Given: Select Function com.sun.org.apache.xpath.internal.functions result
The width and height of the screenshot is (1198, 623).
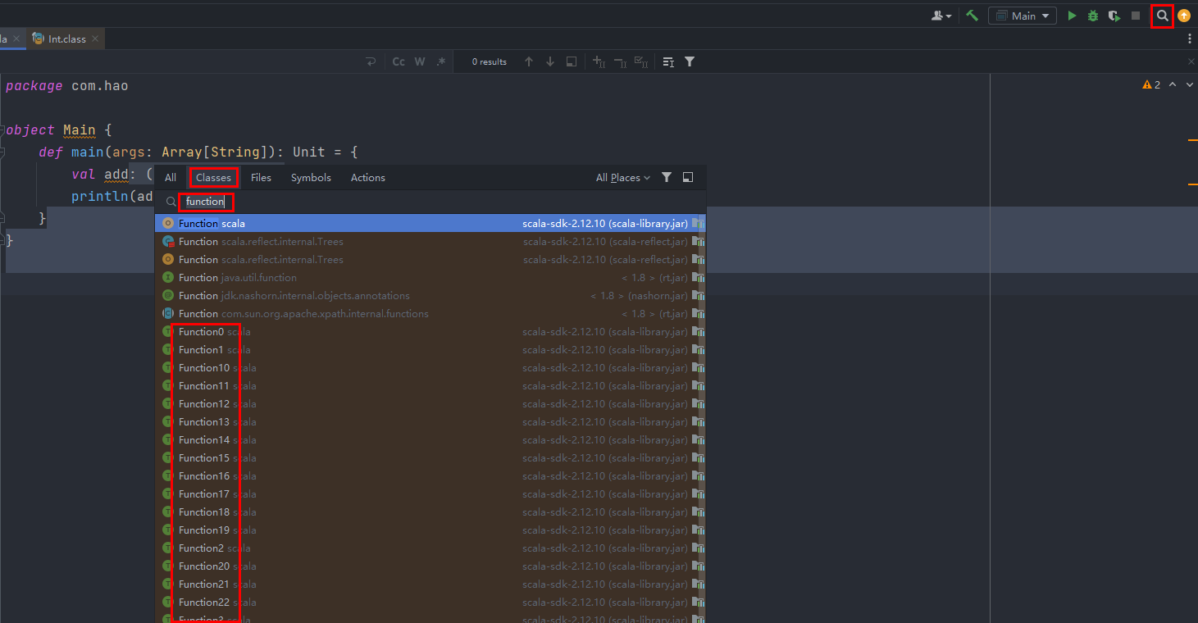Looking at the screenshot, I should [430, 313].
